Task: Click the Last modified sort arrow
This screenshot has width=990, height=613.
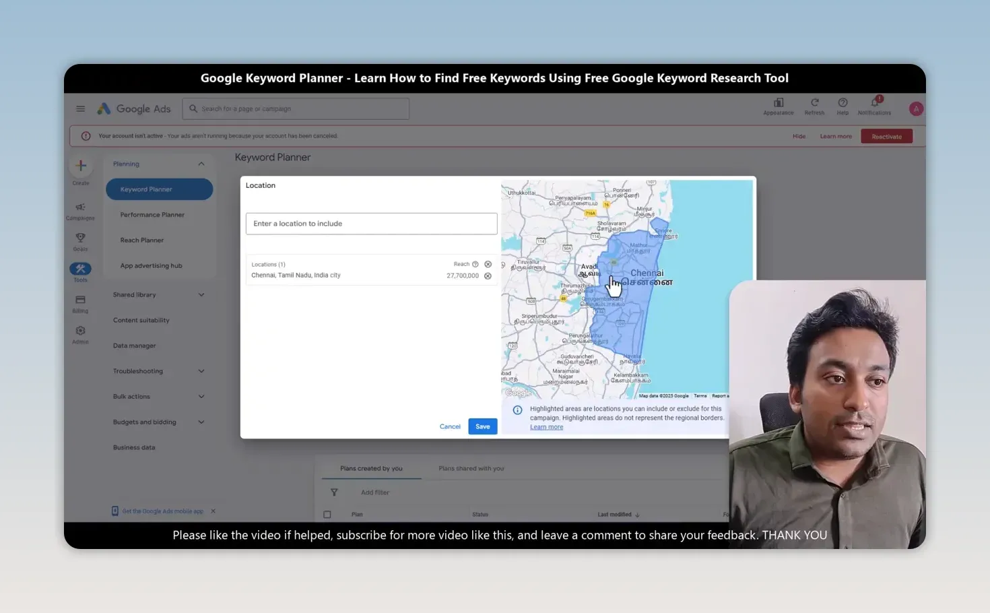Action: 637,515
